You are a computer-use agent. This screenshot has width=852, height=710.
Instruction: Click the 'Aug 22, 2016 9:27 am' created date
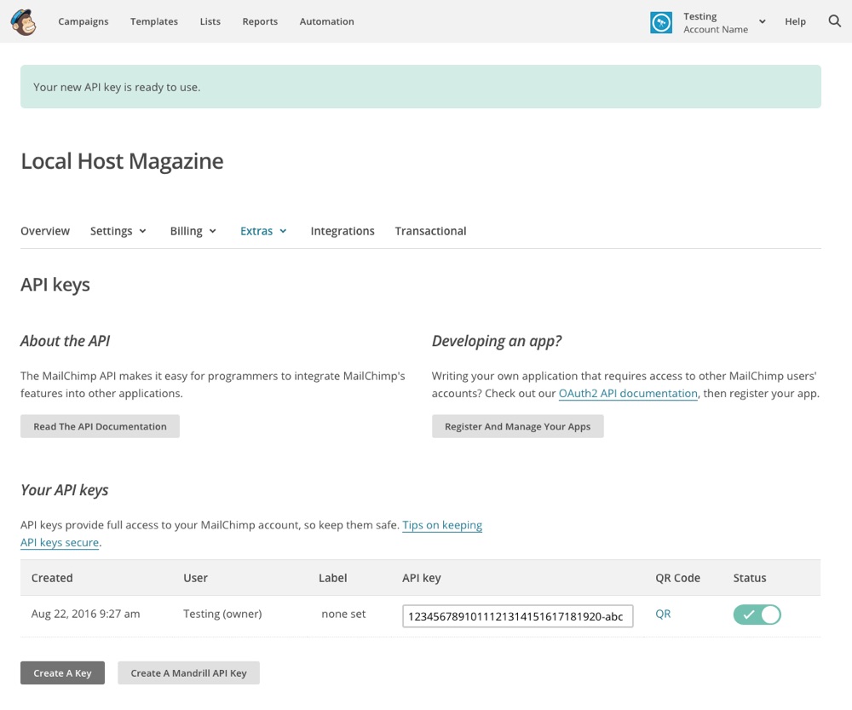pyautogui.click(x=85, y=615)
